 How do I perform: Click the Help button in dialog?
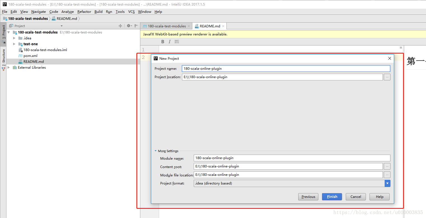pyautogui.click(x=380, y=197)
